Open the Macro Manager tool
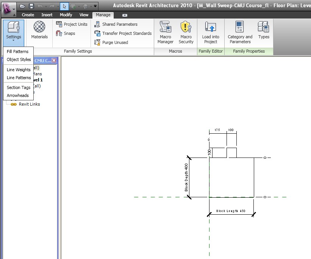 point(166,32)
